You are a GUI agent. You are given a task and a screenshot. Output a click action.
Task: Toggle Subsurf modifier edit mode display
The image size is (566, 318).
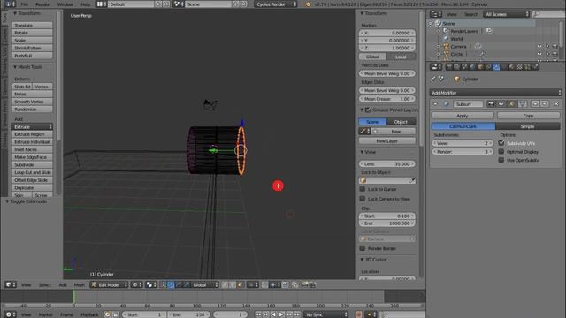pos(512,104)
